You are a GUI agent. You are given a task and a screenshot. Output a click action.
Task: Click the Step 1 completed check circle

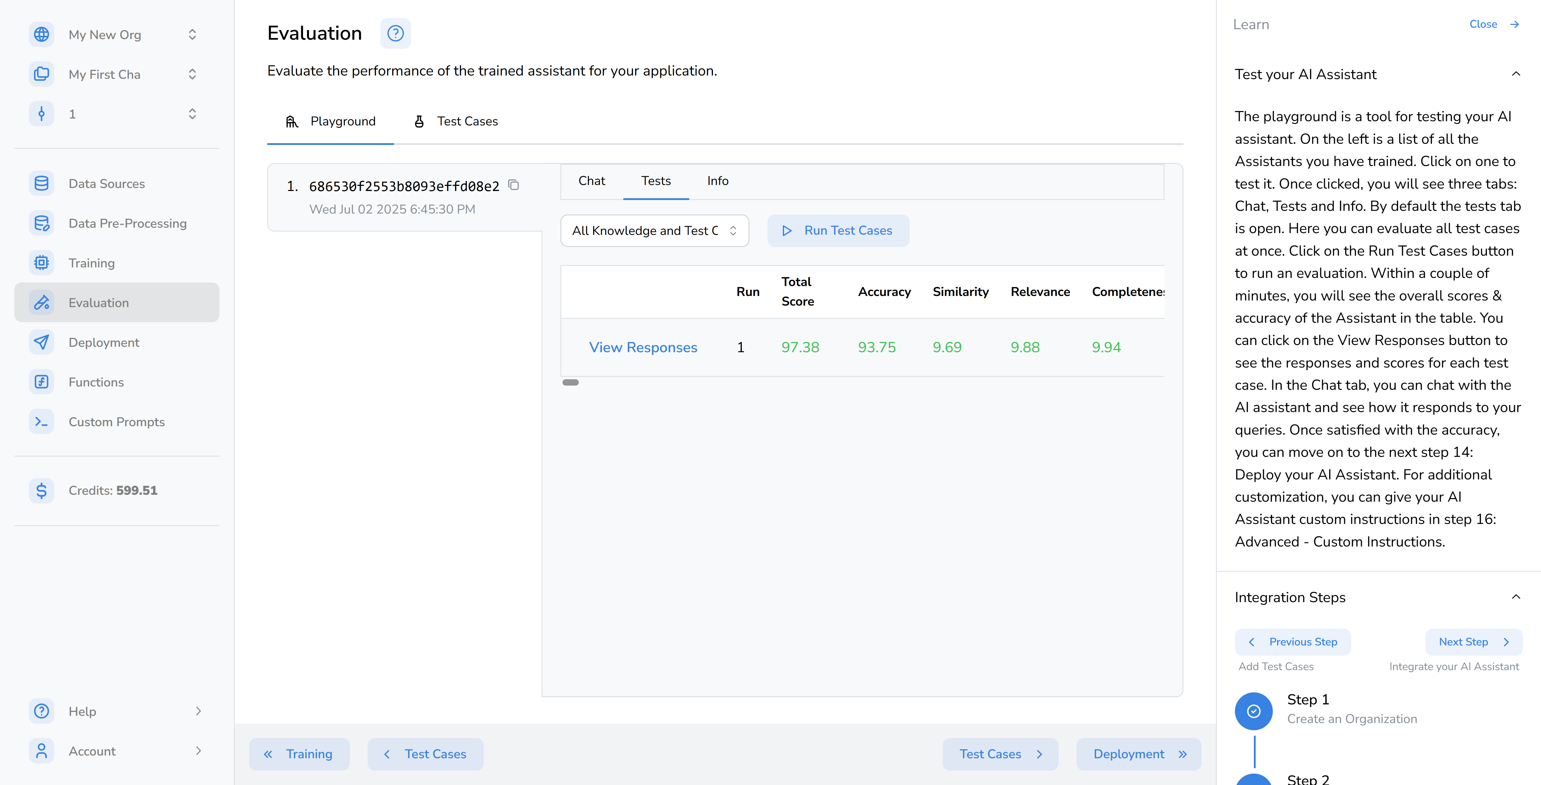click(x=1254, y=711)
